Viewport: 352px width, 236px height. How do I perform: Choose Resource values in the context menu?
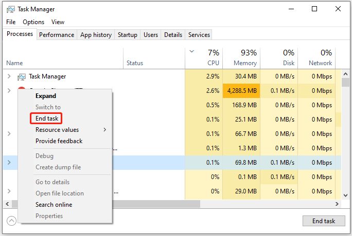tap(57, 130)
